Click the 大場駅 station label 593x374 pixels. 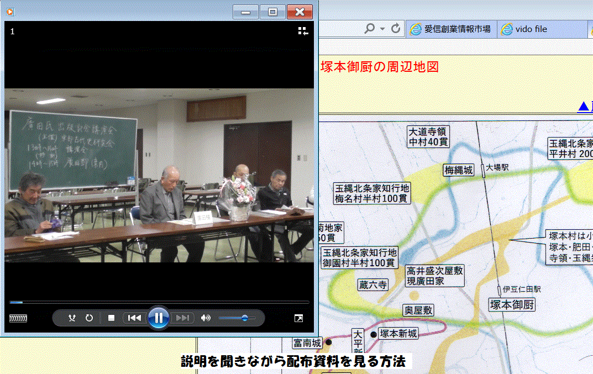[497, 167]
